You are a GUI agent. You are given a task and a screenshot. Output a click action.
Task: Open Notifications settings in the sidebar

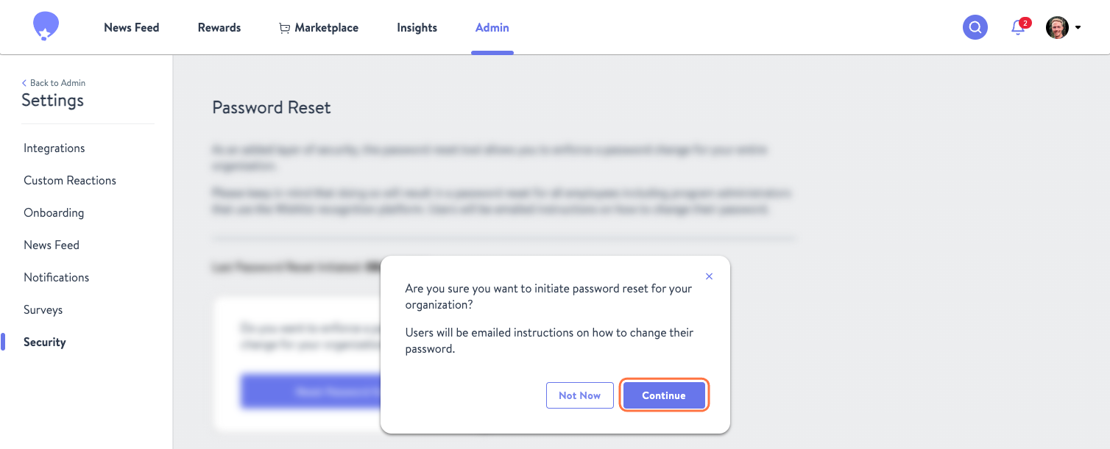[56, 278]
